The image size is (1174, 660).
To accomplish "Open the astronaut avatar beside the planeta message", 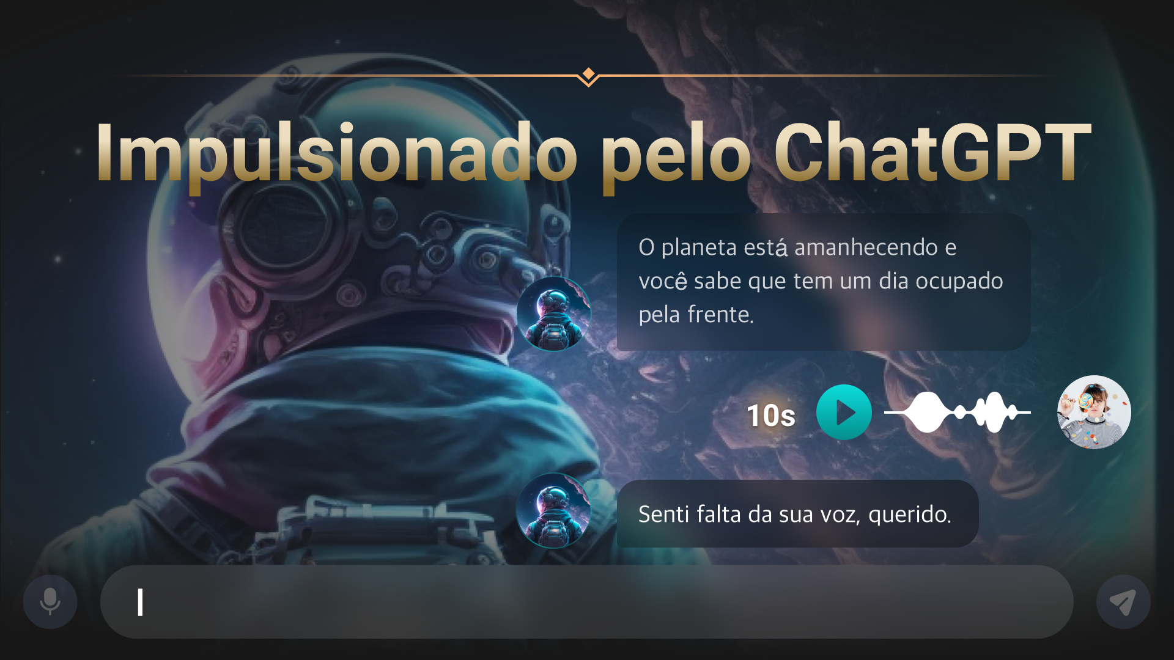I will click(x=554, y=313).
